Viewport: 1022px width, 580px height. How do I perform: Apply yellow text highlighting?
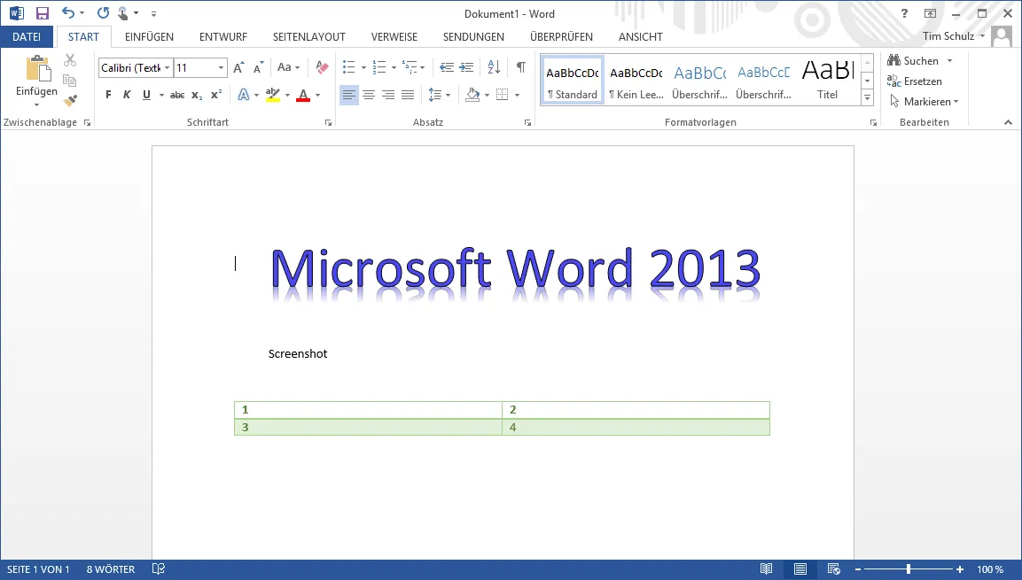tap(274, 95)
